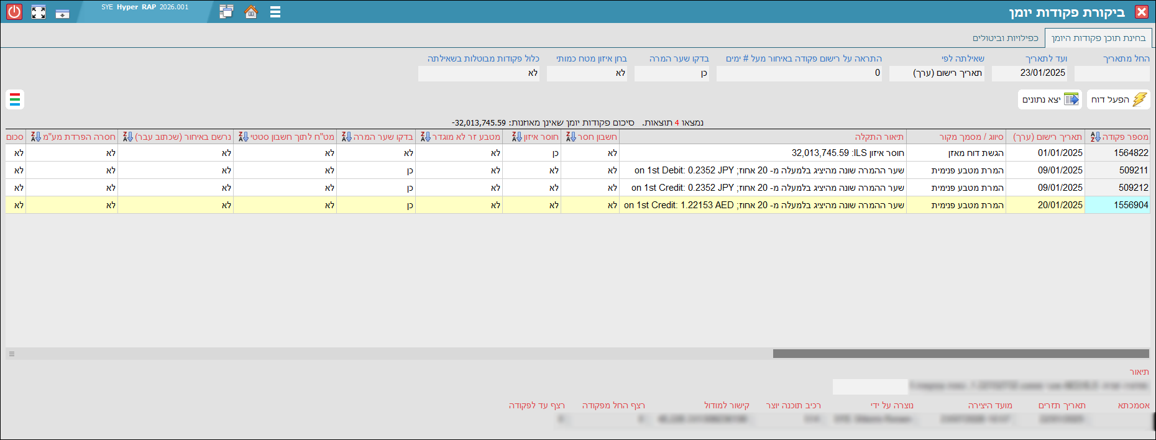Click the red power/logout icon
The height and width of the screenshot is (440, 1156).
point(14,12)
